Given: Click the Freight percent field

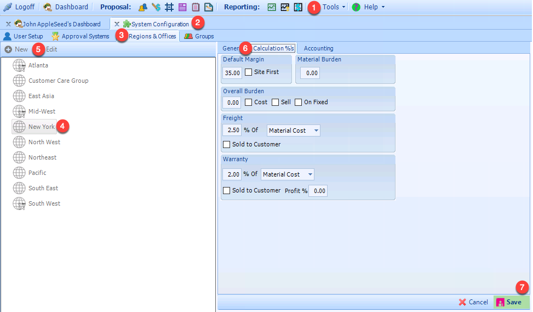Looking at the screenshot, I should pos(232,130).
